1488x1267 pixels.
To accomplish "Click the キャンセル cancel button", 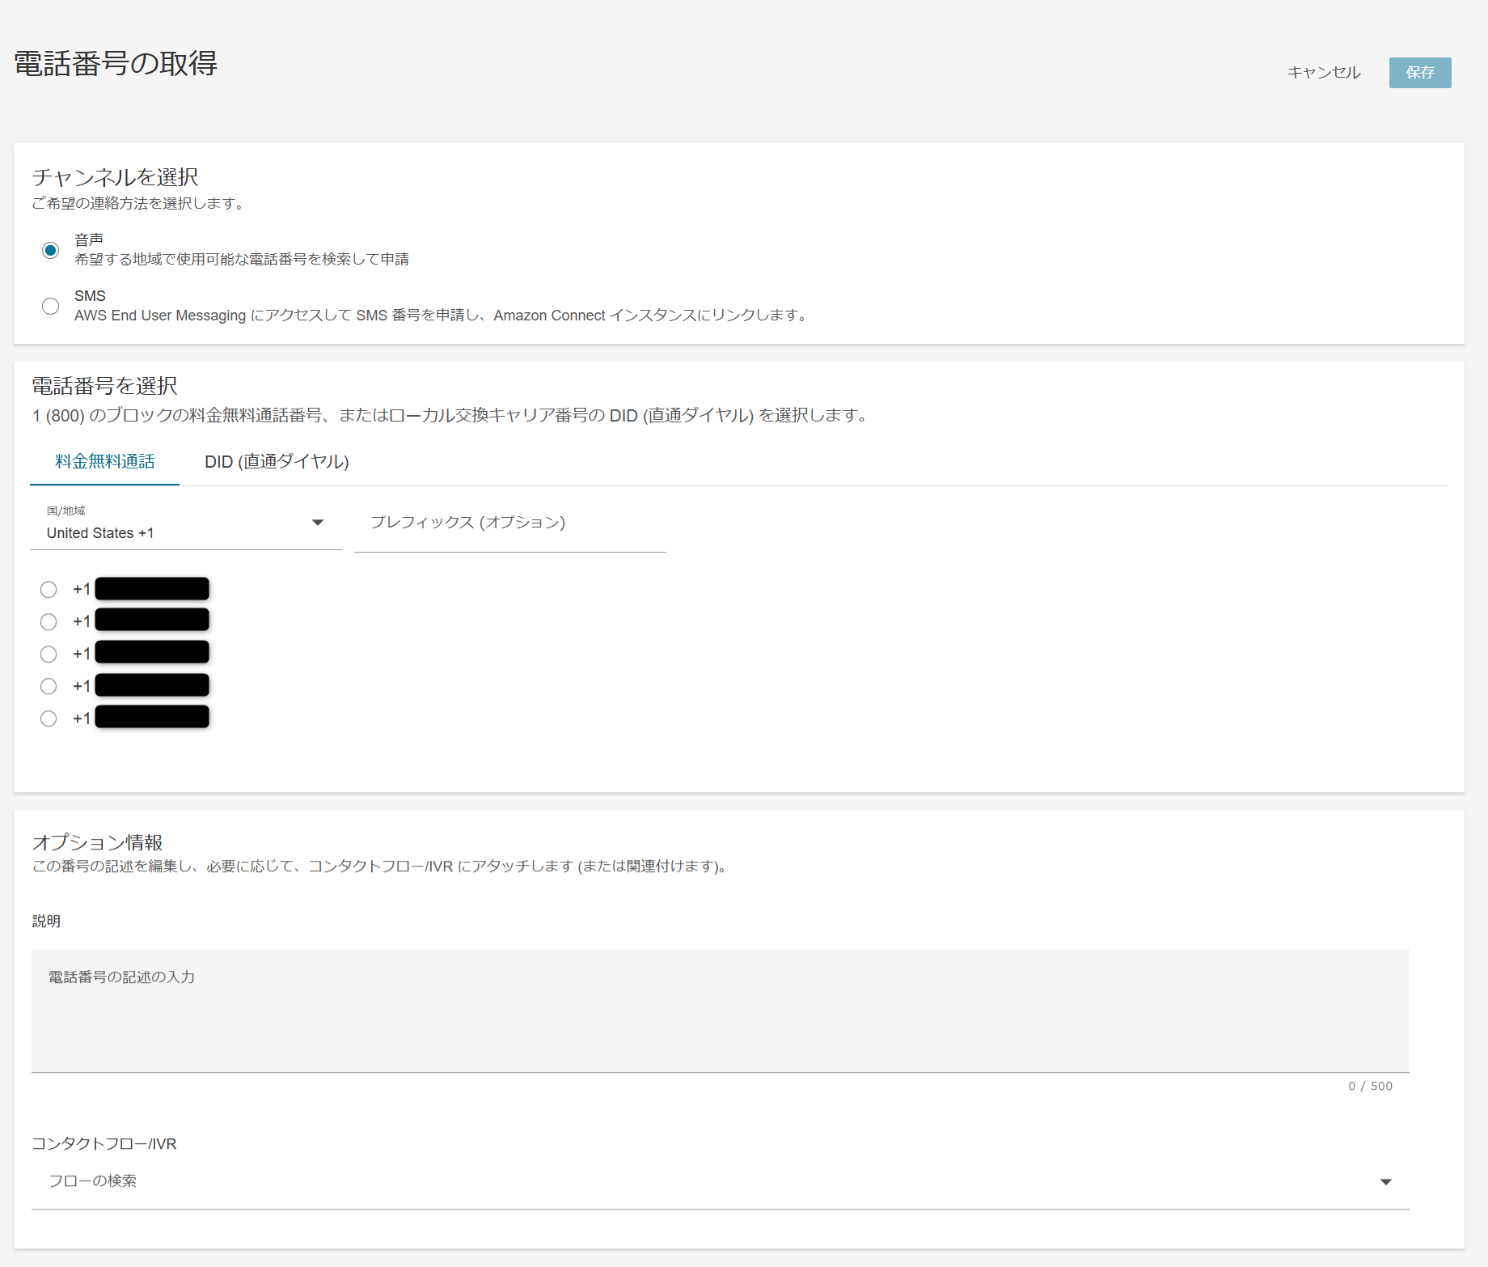I will click(x=1324, y=73).
